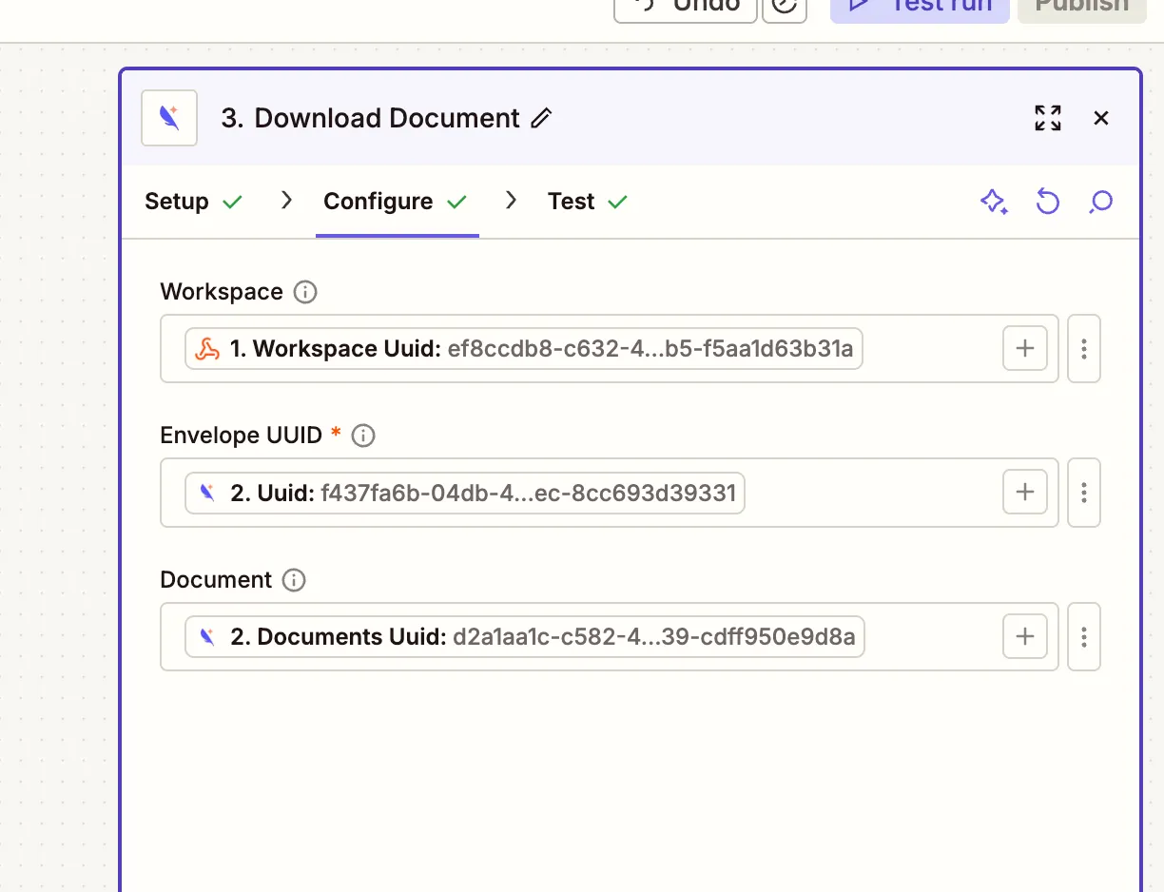
Task: Click the quill app icon in step header
Action: [168, 117]
